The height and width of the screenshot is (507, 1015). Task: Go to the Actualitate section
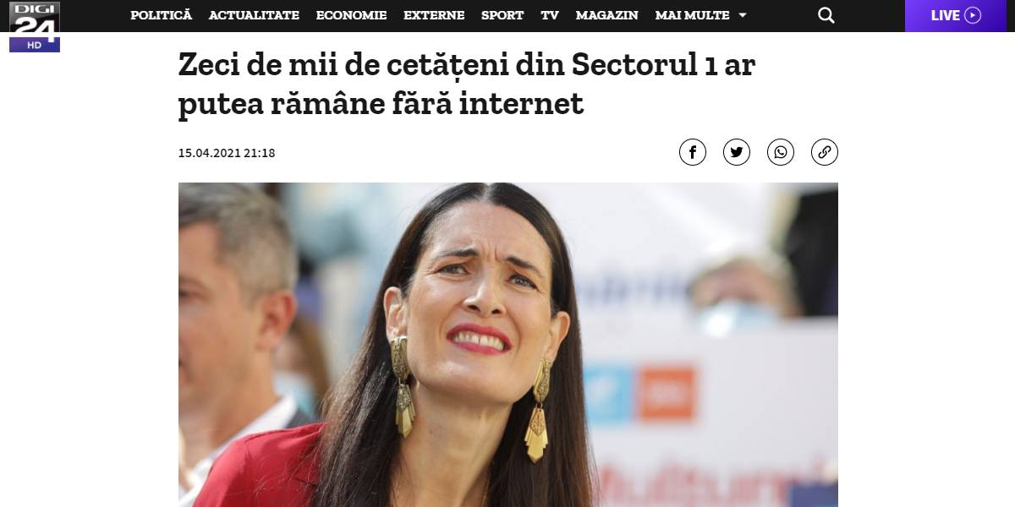254,15
